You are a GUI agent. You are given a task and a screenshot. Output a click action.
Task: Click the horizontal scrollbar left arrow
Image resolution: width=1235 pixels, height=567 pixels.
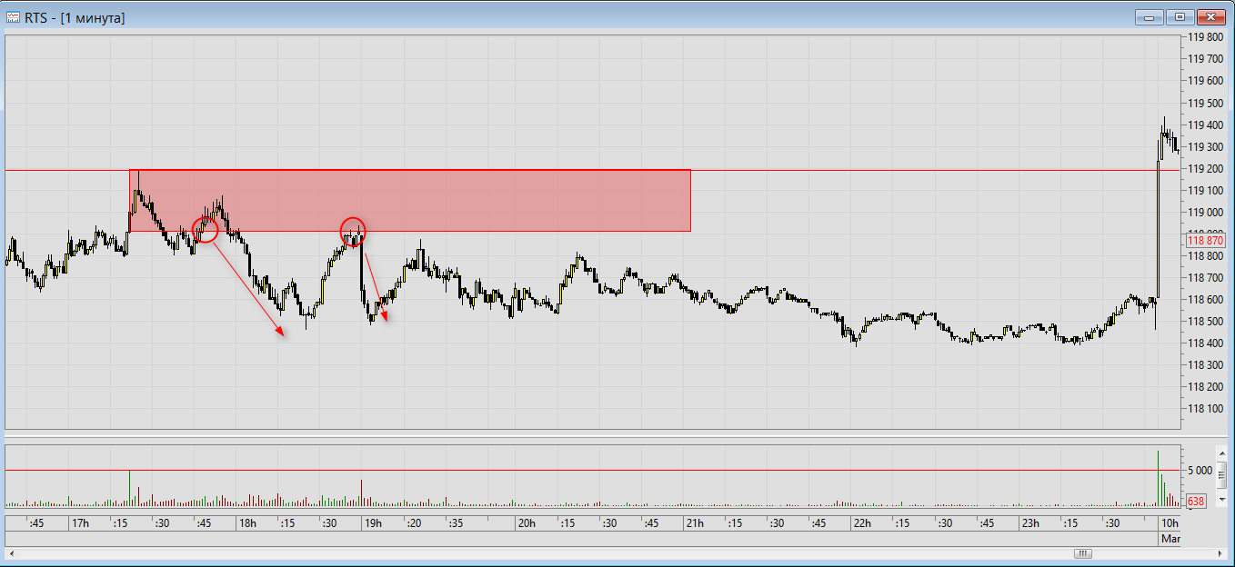11,553
